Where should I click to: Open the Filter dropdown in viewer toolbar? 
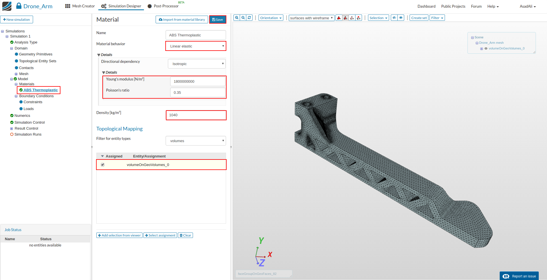(x=437, y=18)
